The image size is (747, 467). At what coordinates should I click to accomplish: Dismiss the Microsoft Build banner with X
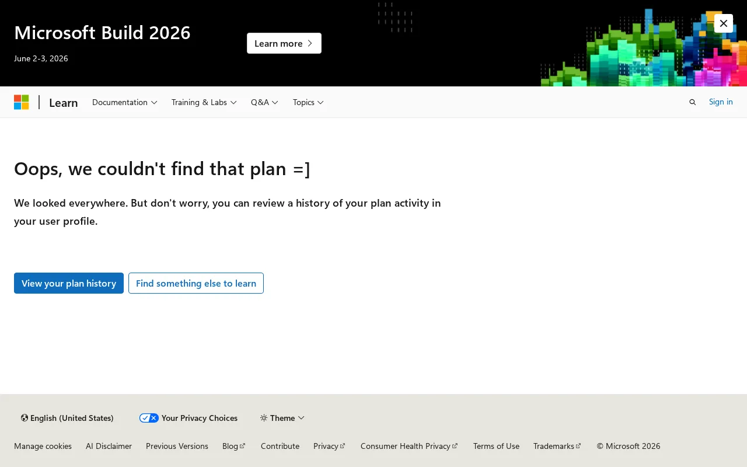(724, 23)
